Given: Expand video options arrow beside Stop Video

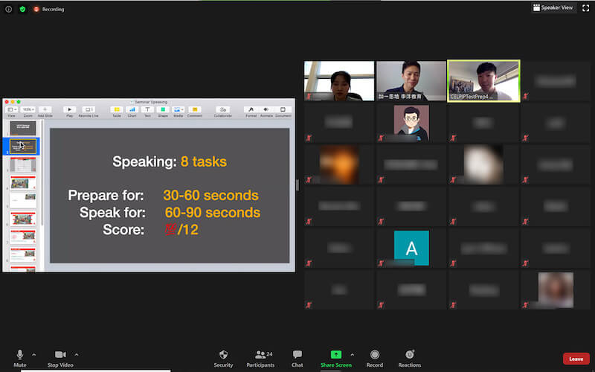Looking at the screenshot, I should tap(77, 354).
